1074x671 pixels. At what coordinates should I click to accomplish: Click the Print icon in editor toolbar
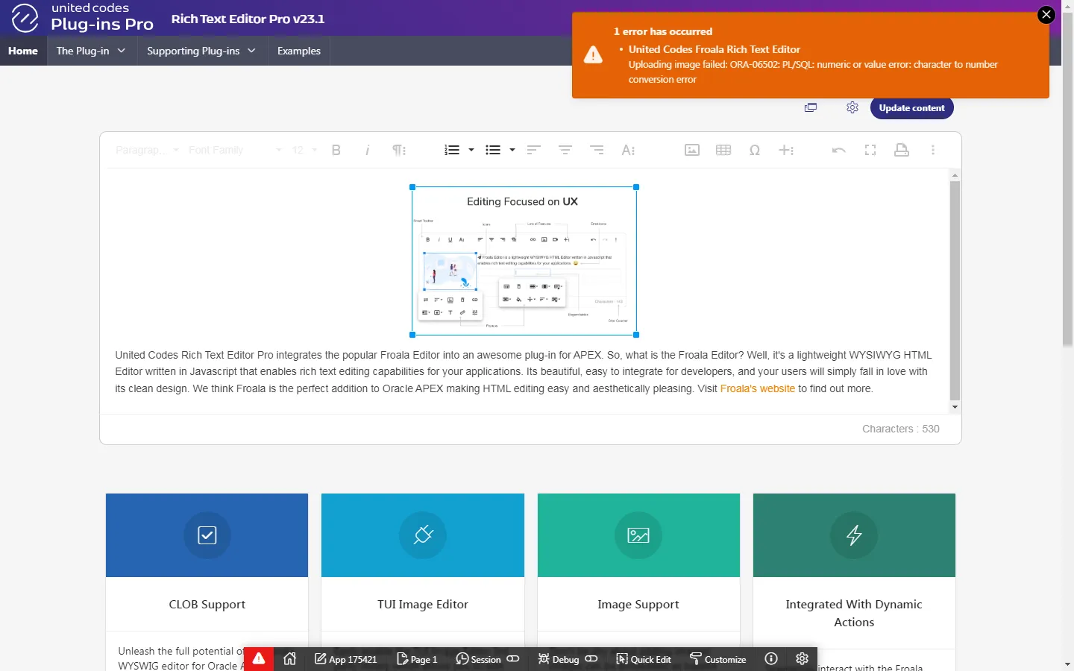point(901,150)
